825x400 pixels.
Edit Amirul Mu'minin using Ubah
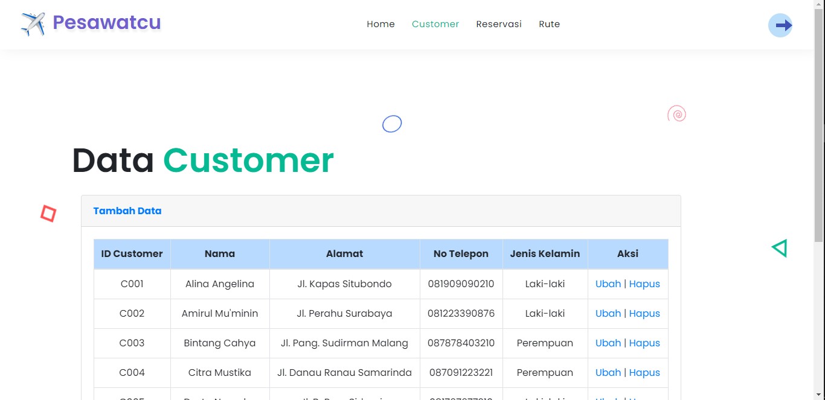pos(608,314)
